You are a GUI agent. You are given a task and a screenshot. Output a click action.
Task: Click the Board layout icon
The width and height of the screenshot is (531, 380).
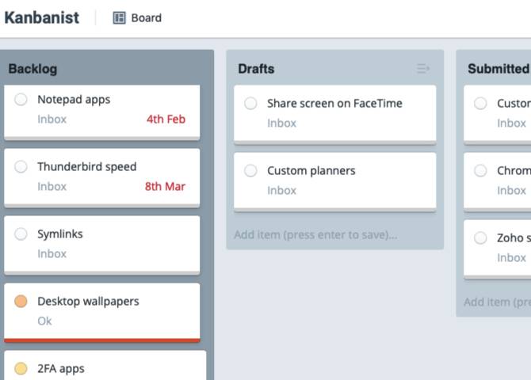pyautogui.click(x=120, y=17)
